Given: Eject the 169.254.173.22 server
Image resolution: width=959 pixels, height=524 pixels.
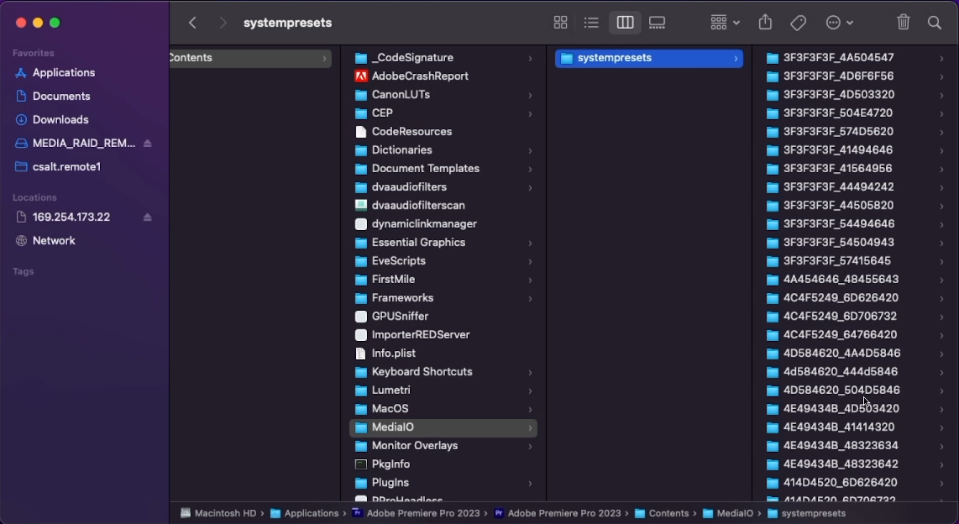Looking at the screenshot, I should (148, 217).
